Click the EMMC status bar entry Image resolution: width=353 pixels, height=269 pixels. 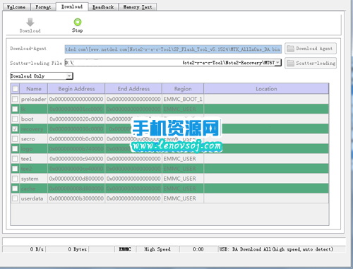[x=125, y=249]
